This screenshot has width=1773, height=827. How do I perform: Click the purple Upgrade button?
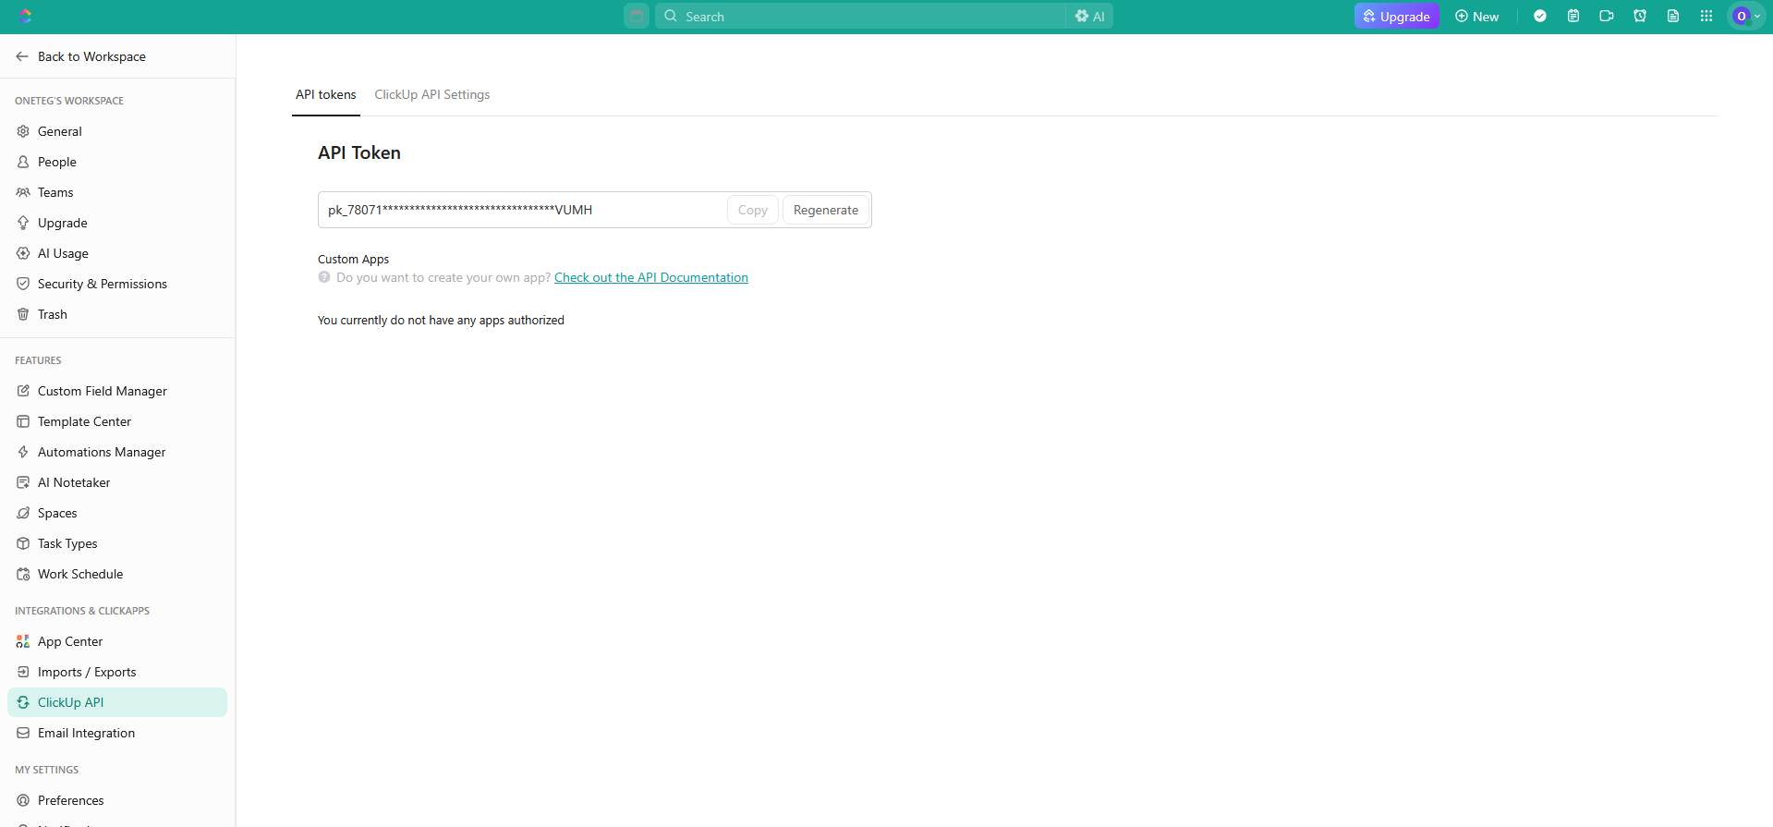click(x=1396, y=17)
